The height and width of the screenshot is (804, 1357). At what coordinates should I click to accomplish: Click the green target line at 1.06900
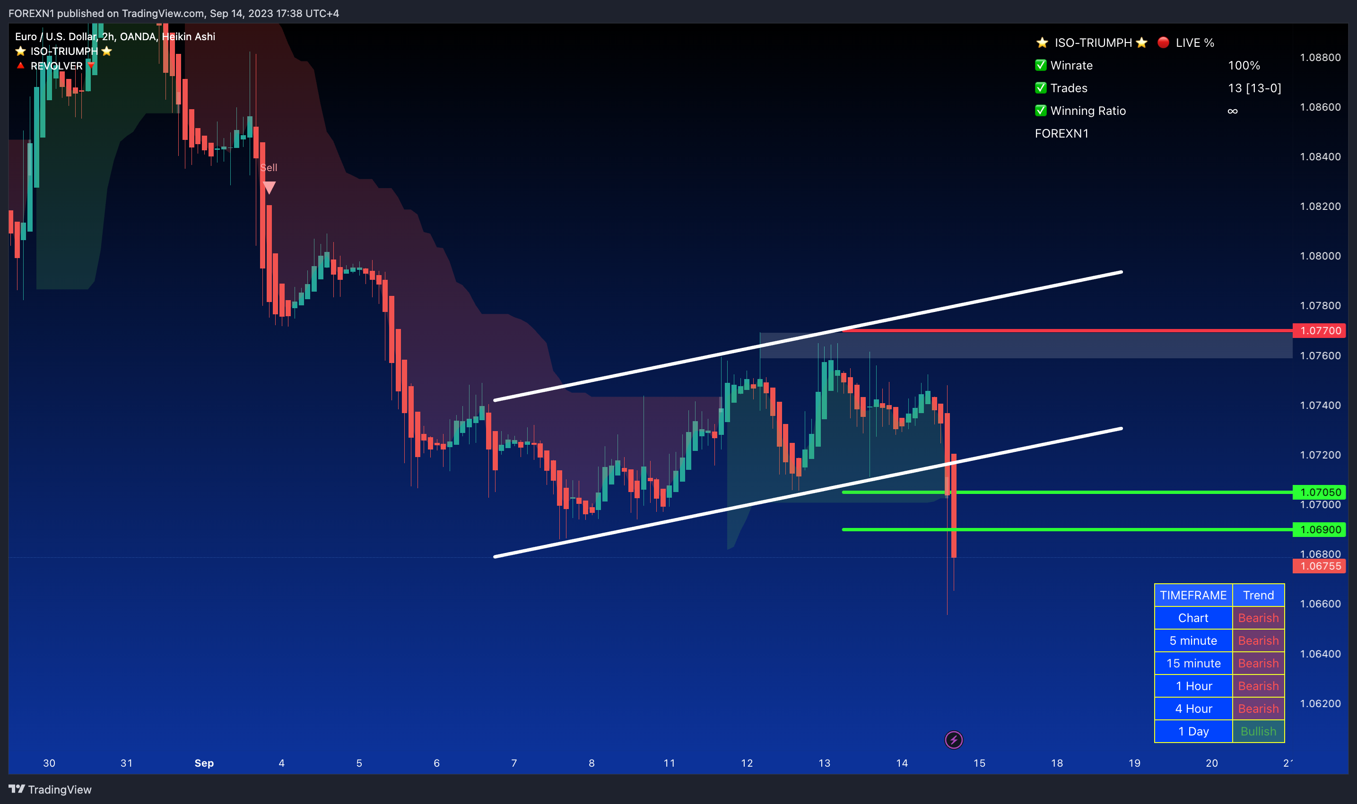(1067, 529)
